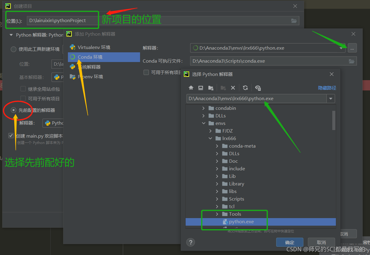The width and height of the screenshot is (370, 255).
Task: Click the condabin folder icon
Action: (x=211, y=108)
